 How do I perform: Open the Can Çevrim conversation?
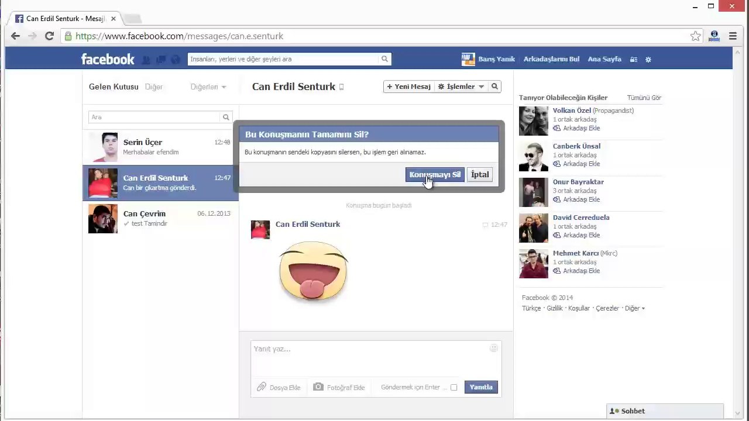(x=160, y=218)
